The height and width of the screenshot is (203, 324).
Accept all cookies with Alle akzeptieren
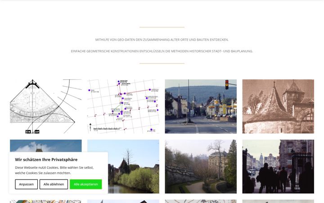pyautogui.click(x=86, y=184)
